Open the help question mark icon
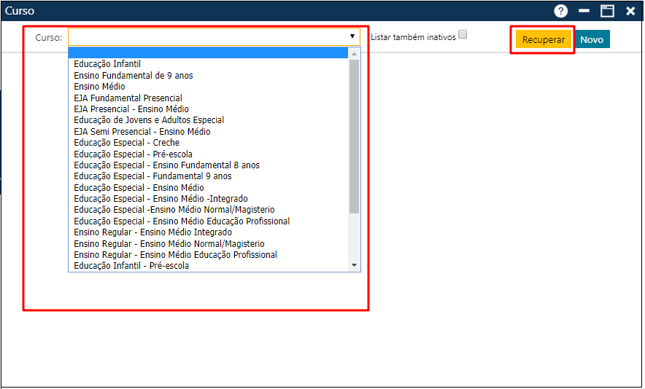This screenshot has width=645, height=389. [x=560, y=11]
